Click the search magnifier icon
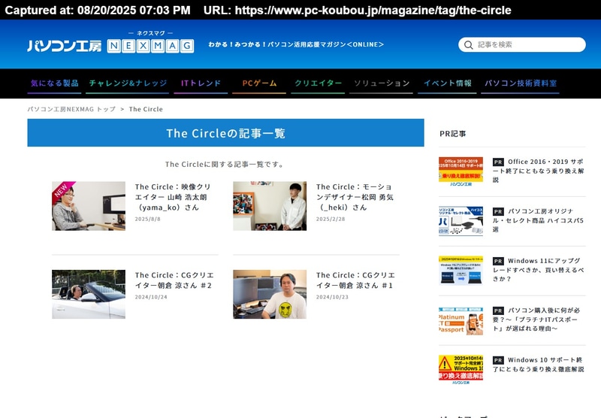 click(468, 45)
